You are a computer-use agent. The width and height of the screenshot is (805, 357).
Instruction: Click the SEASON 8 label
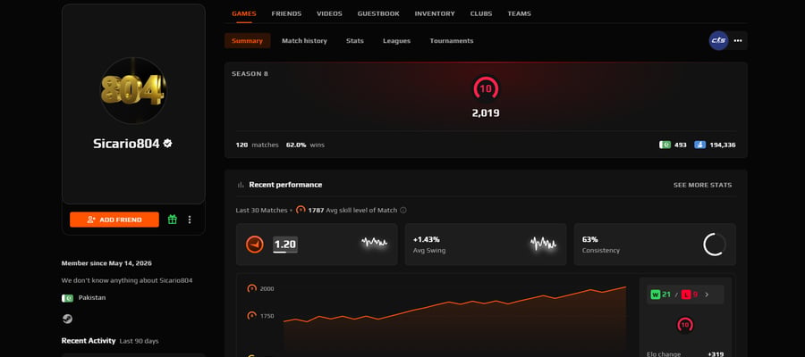point(250,74)
